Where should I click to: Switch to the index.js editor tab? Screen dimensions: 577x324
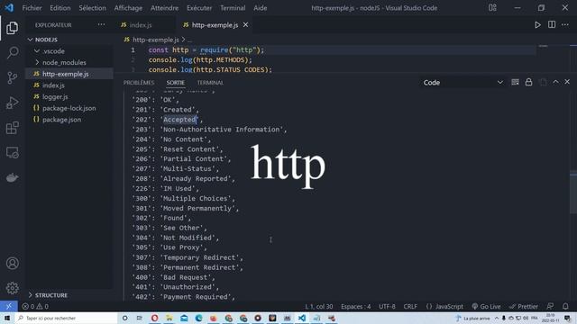pos(141,25)
